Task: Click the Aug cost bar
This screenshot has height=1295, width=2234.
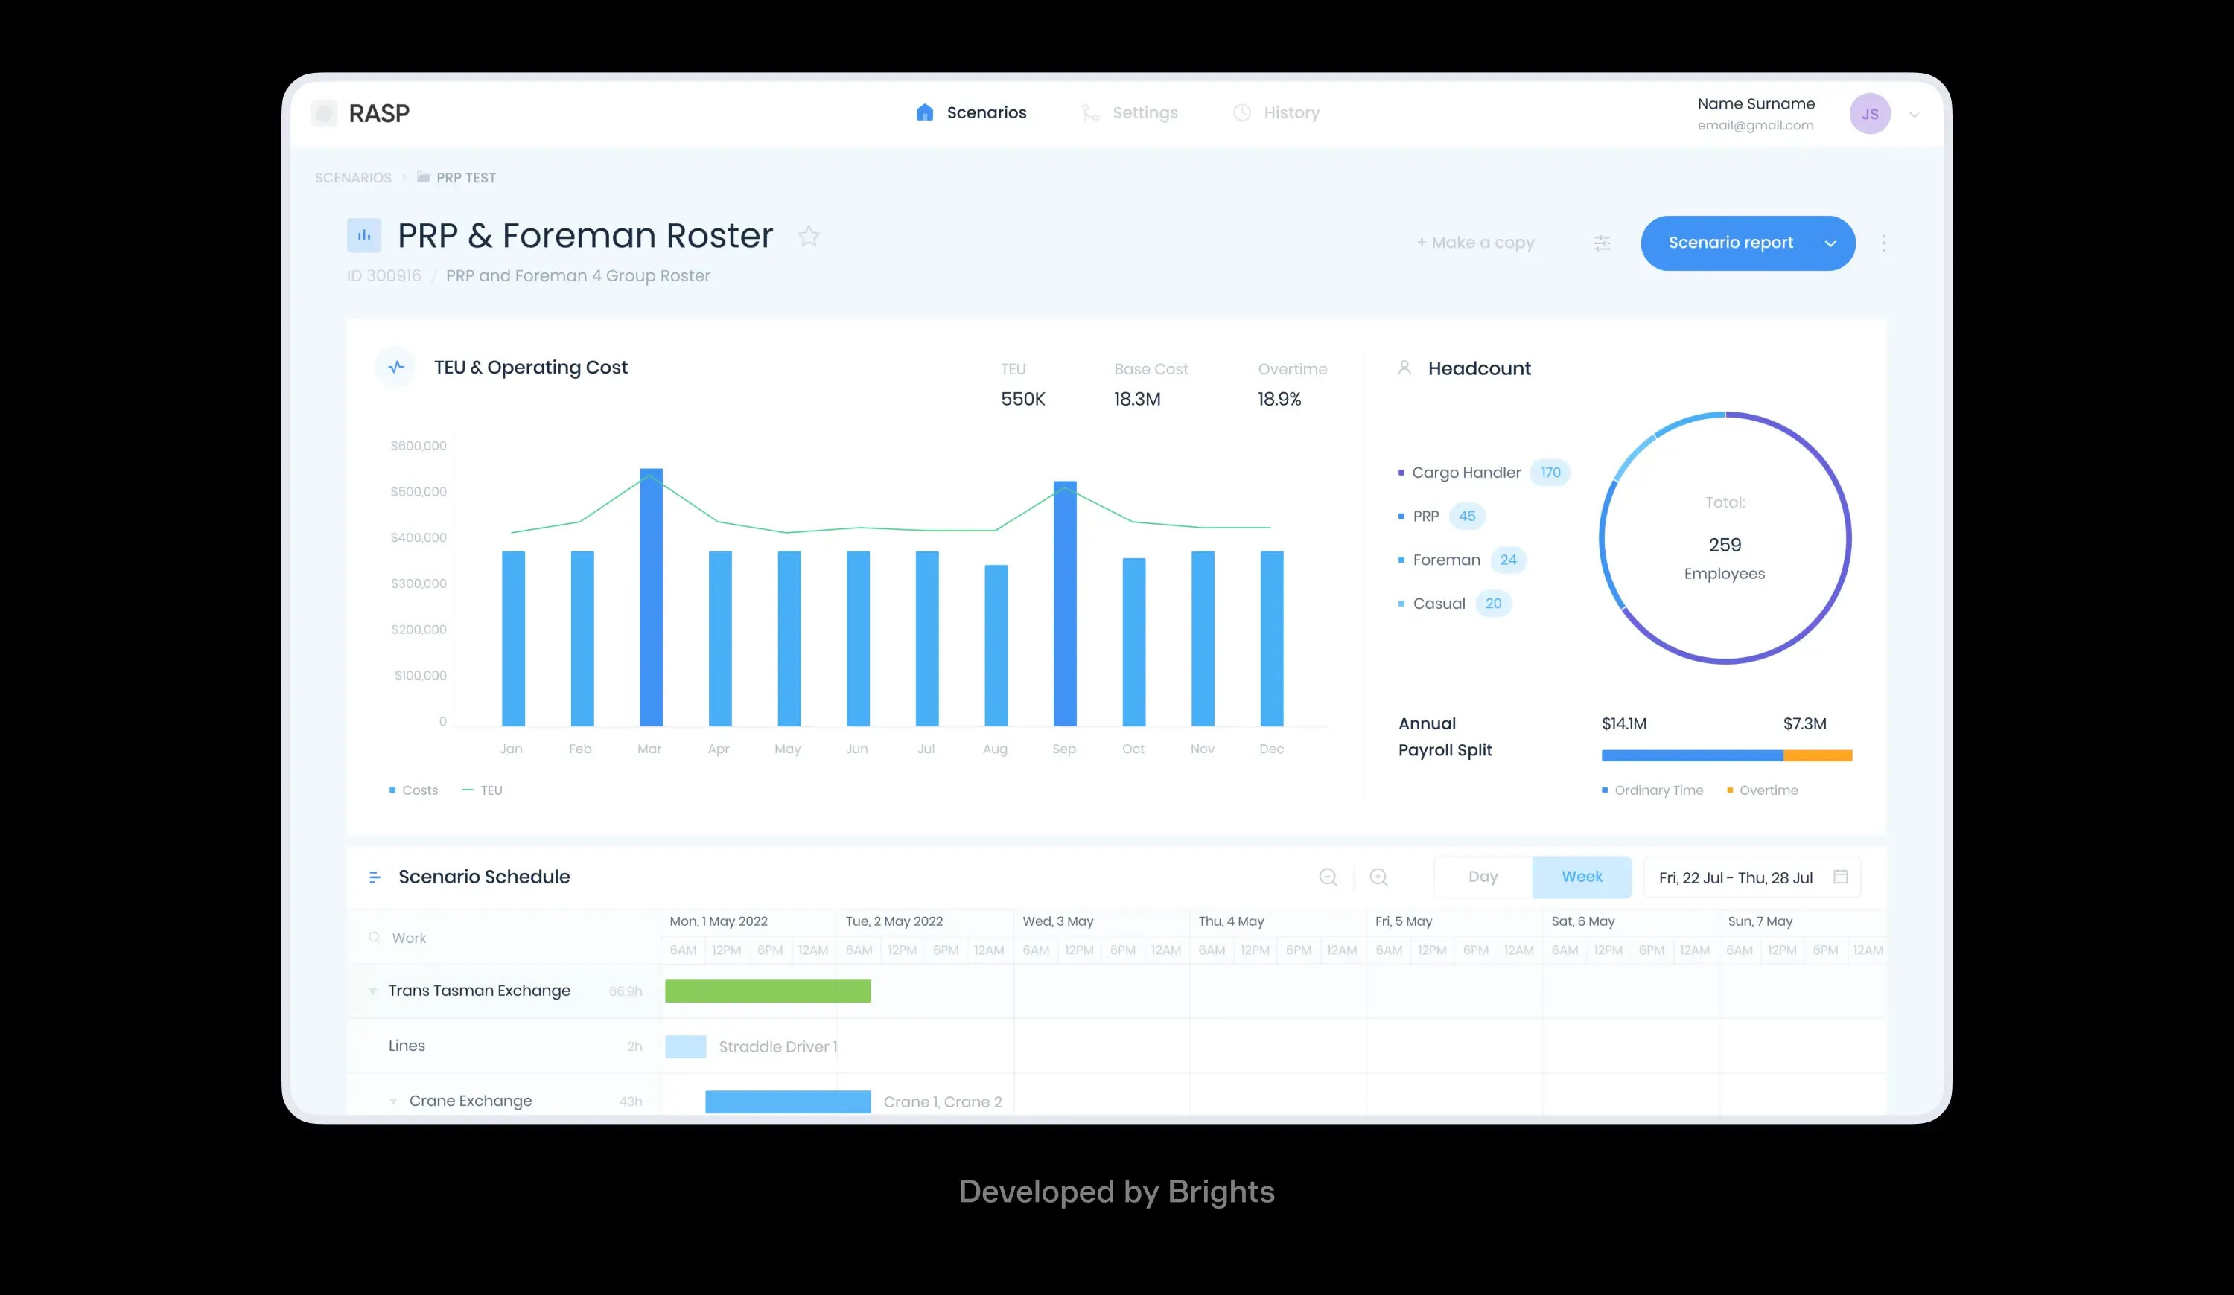Action: tap(996, 646)
